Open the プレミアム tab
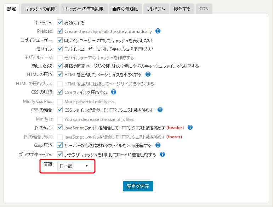273x207 pixels. coord(156,9)
